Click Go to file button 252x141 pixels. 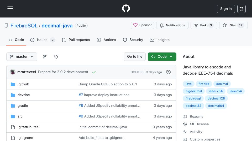pyautogui.click(x=135, y=57)
